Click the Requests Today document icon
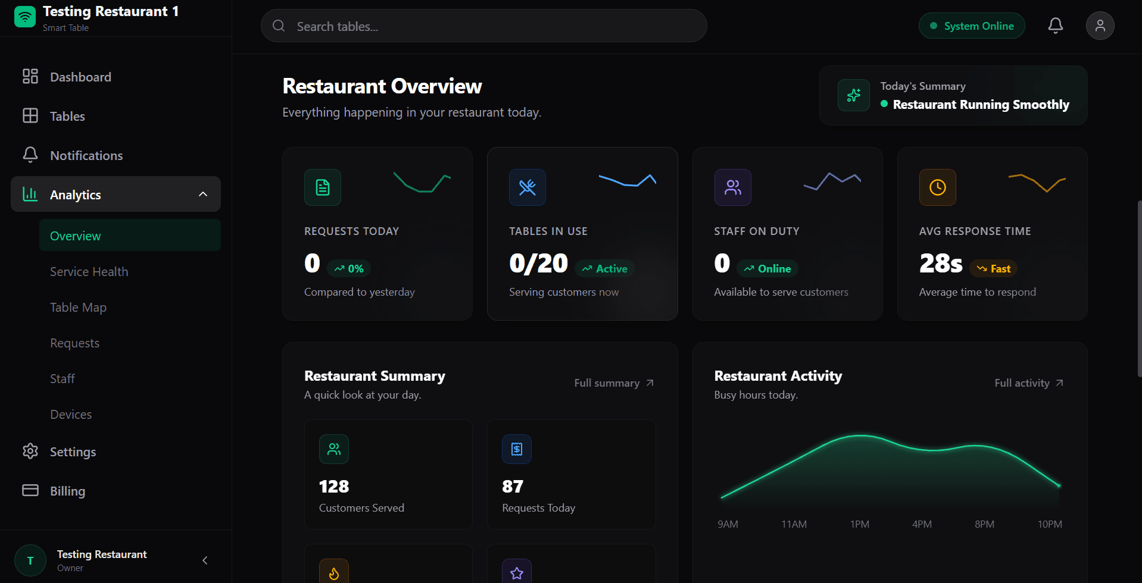The width and height of the screenshot is (1142, 583). pos(323,187)
